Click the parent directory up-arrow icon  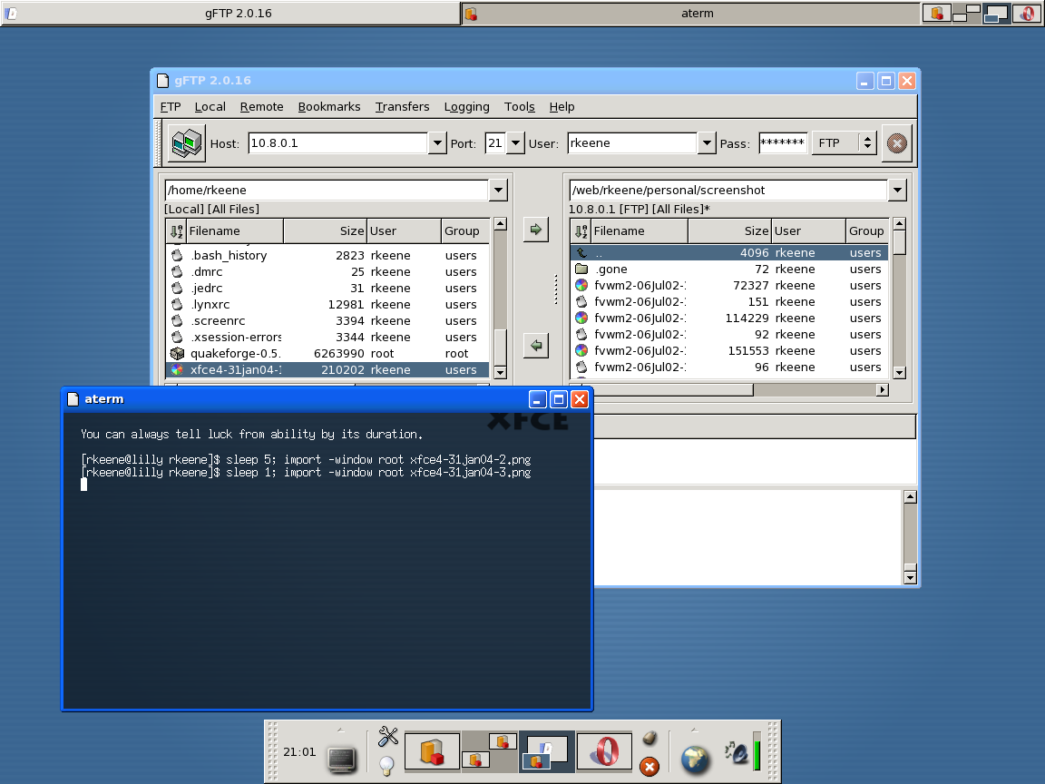581,252
